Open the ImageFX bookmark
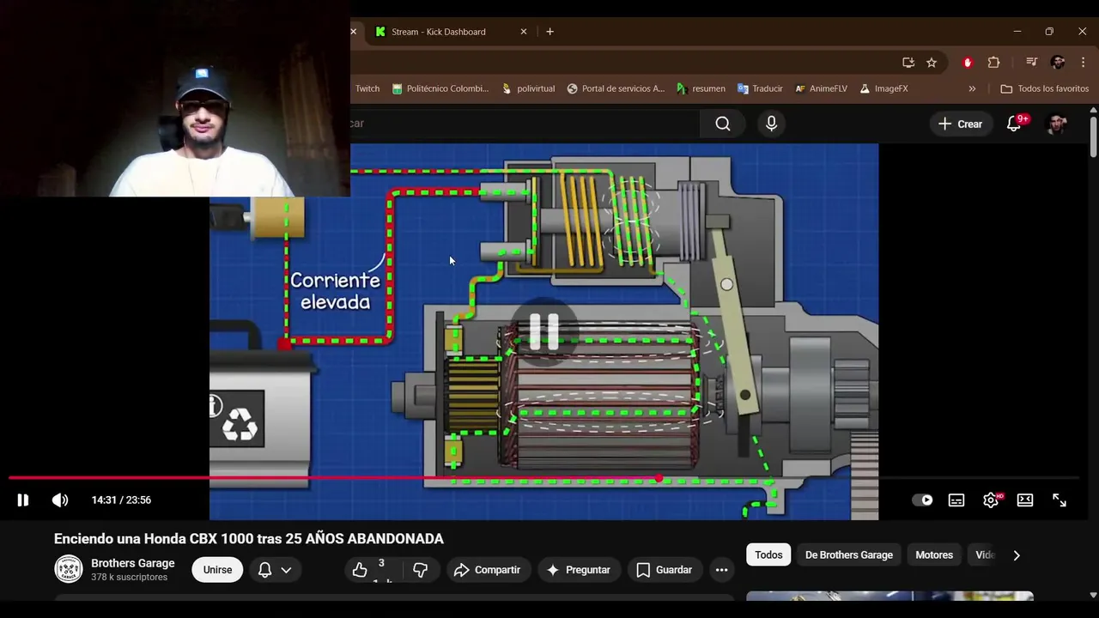 point(883,88)
